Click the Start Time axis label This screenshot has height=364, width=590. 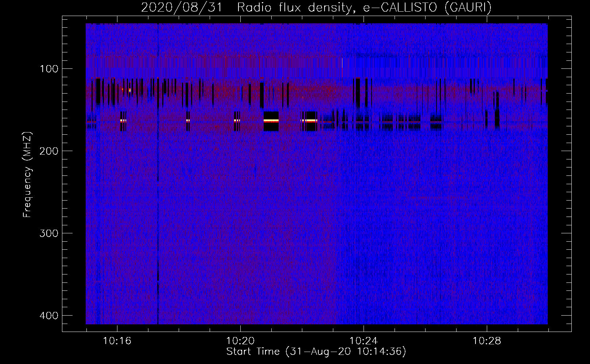click(x=316, y=352)
